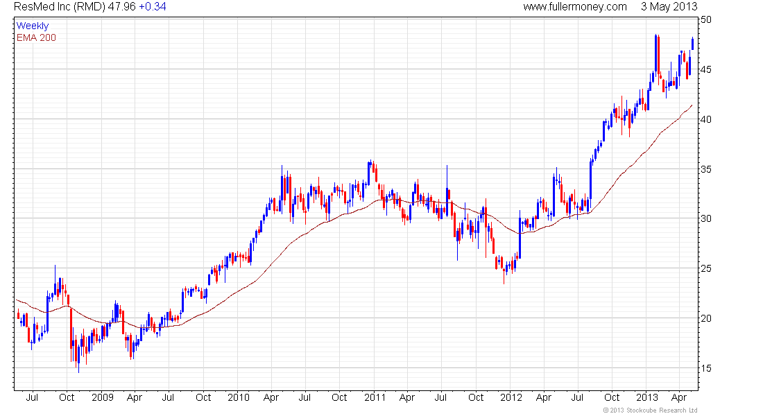The image size is (763, 416).
Task: Click the Oct label just before 2010
Action: pyautogui.click(x=203, y=397)
